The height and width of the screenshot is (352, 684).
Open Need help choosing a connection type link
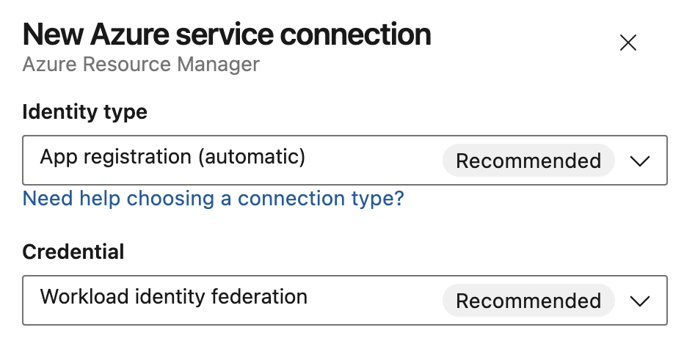(x=214, y=199)
